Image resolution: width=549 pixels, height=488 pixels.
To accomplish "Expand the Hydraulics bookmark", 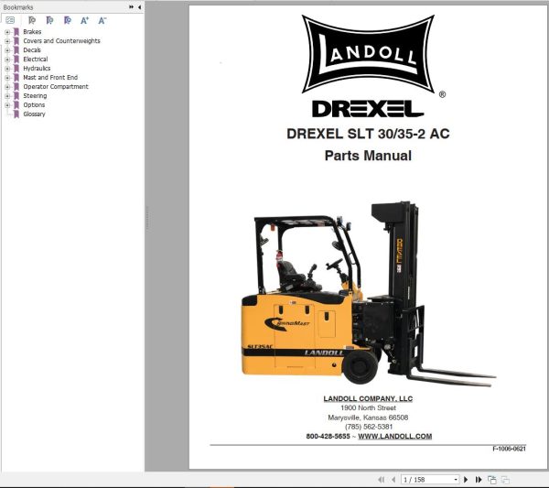I will [x=7, y=69].
